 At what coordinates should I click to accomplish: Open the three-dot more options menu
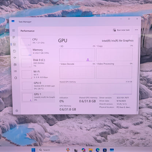[136, 30]
